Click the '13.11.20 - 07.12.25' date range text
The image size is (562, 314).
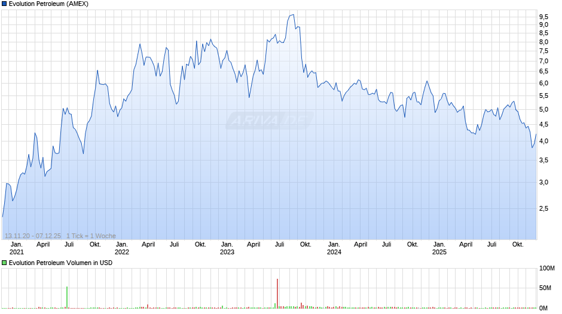33,236
